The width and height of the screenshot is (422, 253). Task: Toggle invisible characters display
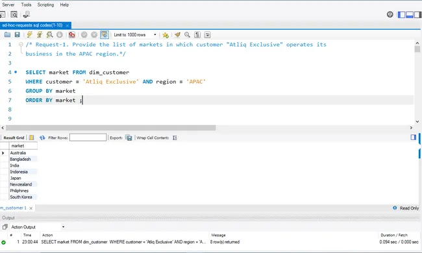[x=197, y=34]
